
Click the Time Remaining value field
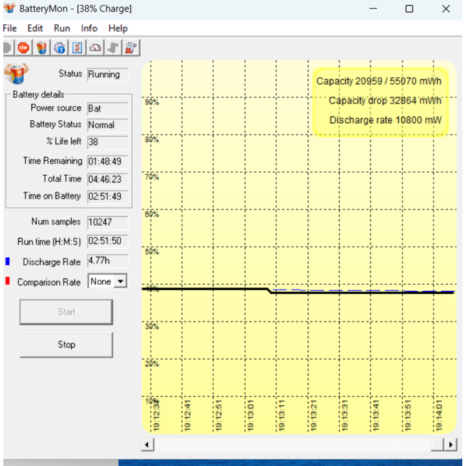pyautogui.click(x=107, y=161)
